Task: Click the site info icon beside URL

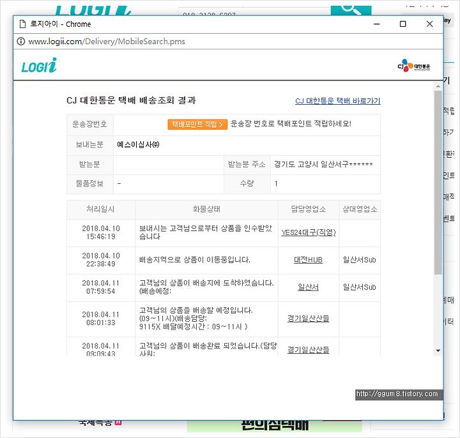Action: [x=21, y=42]
